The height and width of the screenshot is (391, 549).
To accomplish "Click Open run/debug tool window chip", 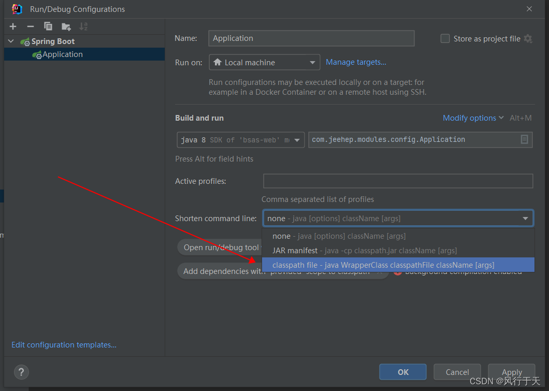I will pyautogui.click(x=221, y=248).
